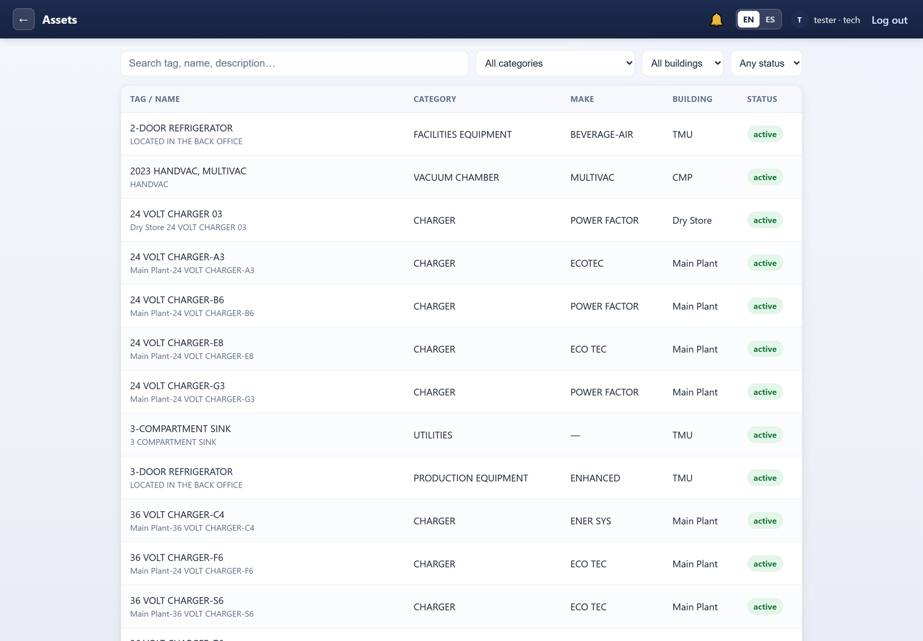Image resolution: width=923 pixels, height=641 pixels.
Task: Click the Dry Store building cell
Action: 692,220
